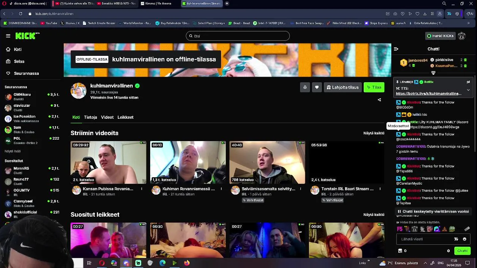Screen dimensions: 477x268
Task: Open the Twitch Emote Resizer bookmark
Action: (99, 23)
